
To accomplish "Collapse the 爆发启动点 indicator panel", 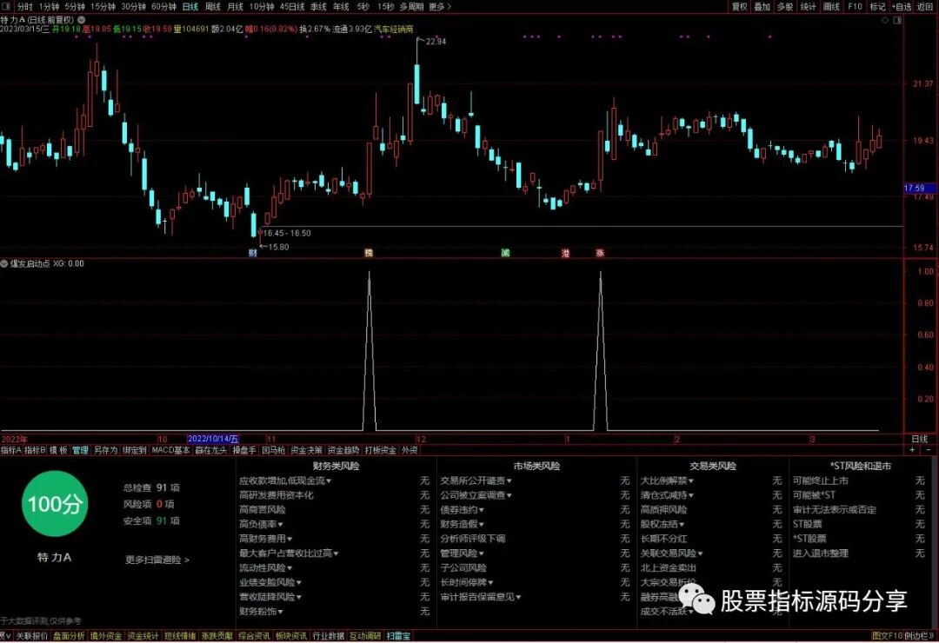I will click(4, 263).
